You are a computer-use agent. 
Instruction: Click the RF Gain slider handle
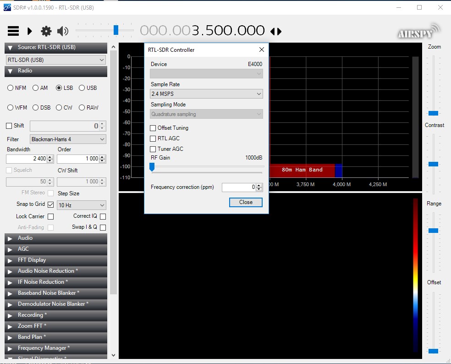pos(152,167)
